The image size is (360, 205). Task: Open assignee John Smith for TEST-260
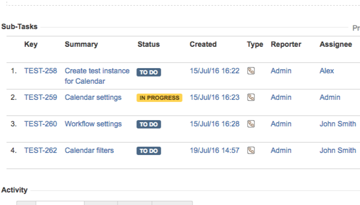click(x=338, y=124)
